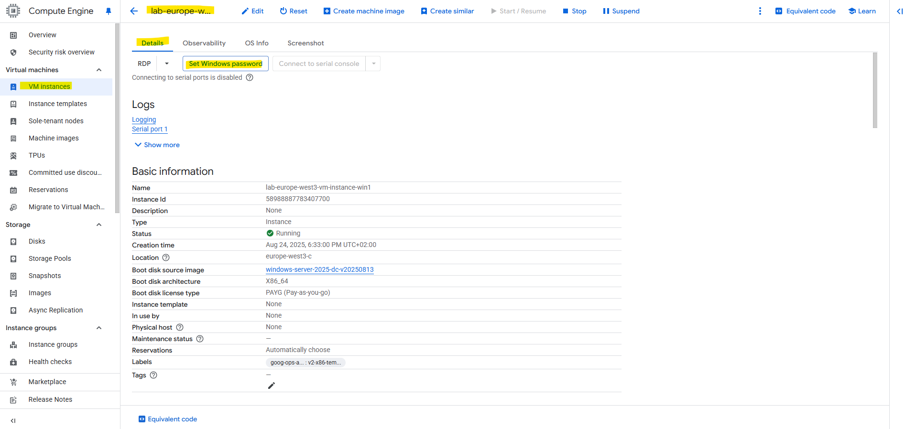
Task: Click the Disks icon in sidebar
Action: [x=13, y=242]
